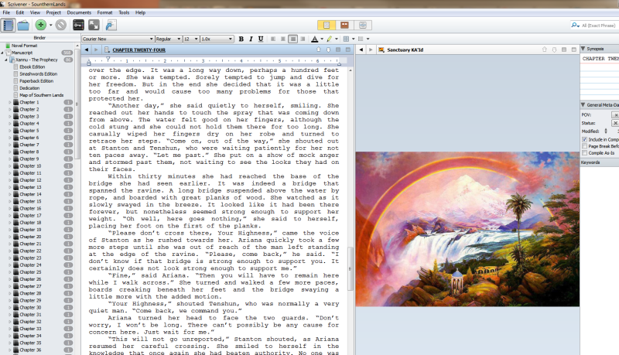Open highlight color dropdown arrow
Viewport: 619px width, 355px height.
pyautogui.click(x=337, y=39)
